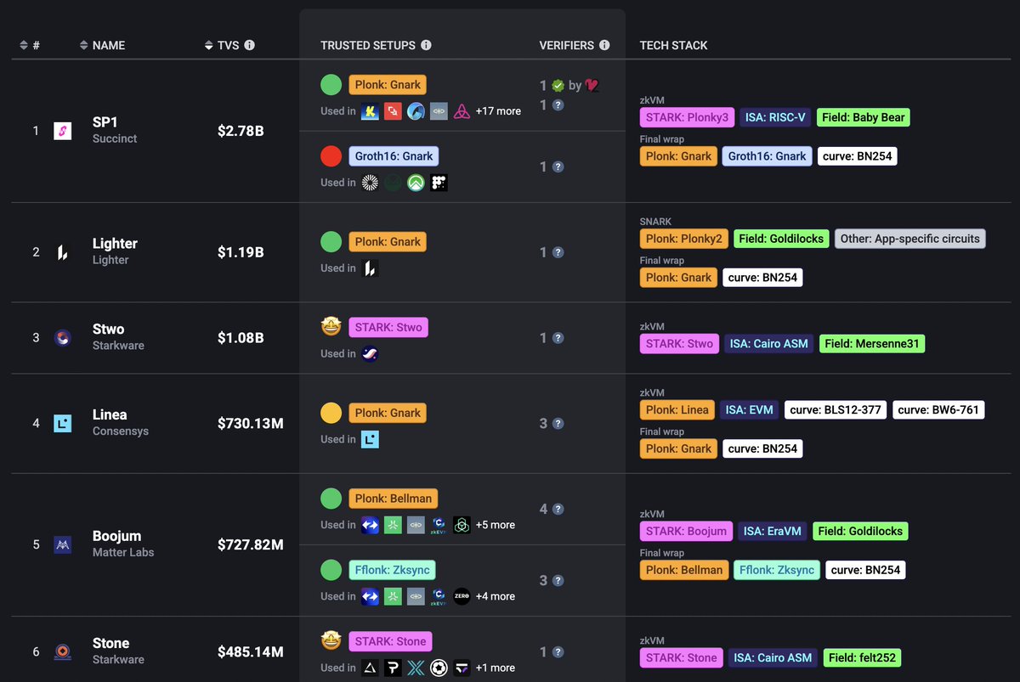This screenshot has width=1020, height=682.
Task: Open the Stwo project name link
Action: [109, 330]
